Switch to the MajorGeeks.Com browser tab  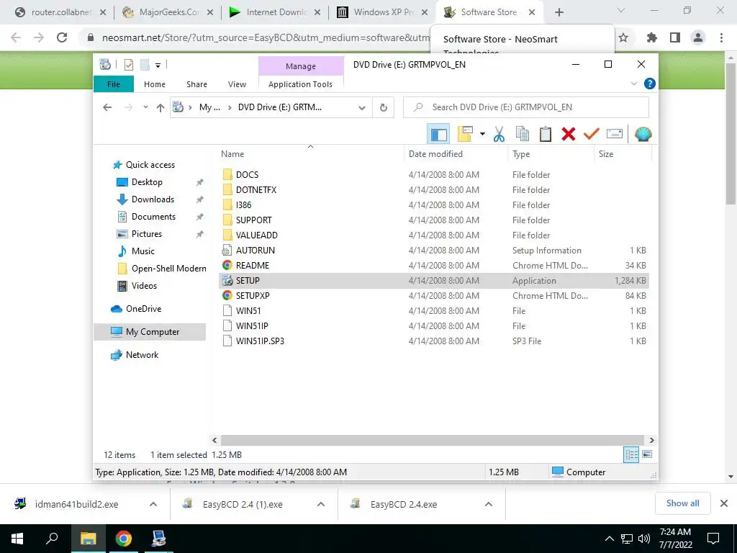click(167, 12)
